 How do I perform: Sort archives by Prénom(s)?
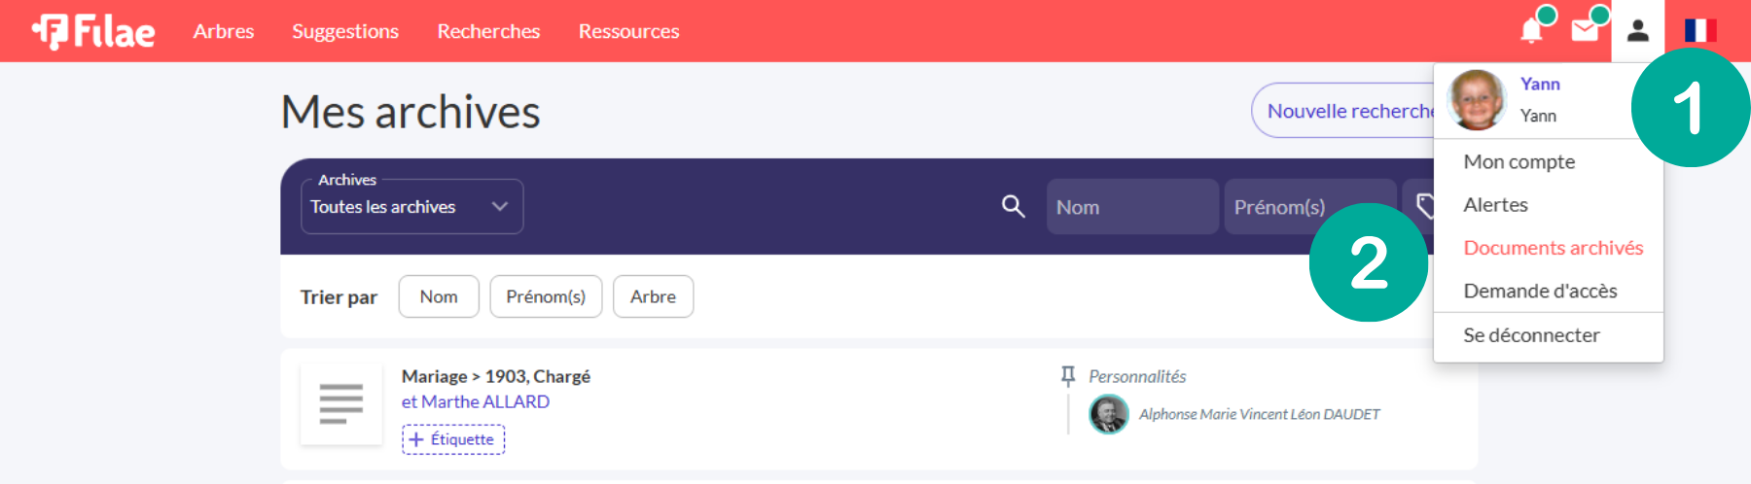546,296
